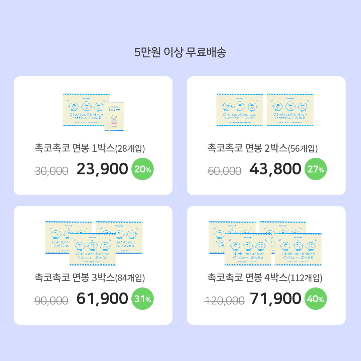Click the 43,800 sale price
The image size is (361, 361).
[275, 169]
